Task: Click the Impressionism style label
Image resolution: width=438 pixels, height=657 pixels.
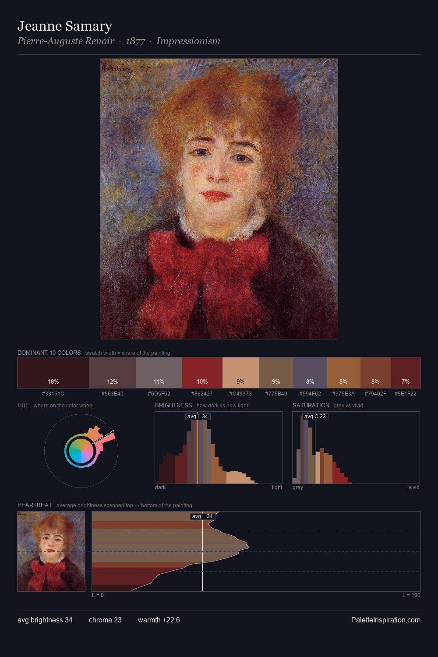Action: [x=188, y=41]
